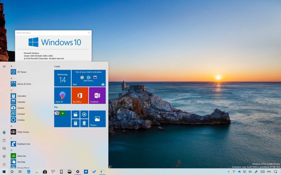Image resolution: width=281 pixels, height=175 pixels.
Task: Click the Windows Start button
Action: pos(4,172)
